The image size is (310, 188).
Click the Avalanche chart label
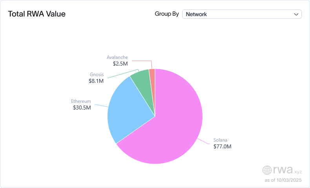tap(117, 57)
